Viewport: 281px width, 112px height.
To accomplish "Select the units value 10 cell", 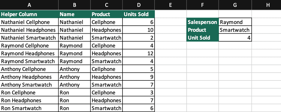I will click(x=138, y=30).
